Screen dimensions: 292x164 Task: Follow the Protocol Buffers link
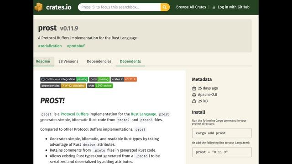[x=74, y=114]
